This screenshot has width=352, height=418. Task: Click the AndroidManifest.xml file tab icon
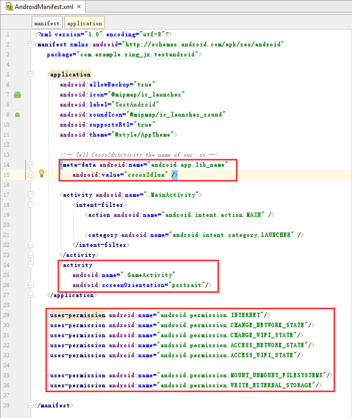coord(9,7)
